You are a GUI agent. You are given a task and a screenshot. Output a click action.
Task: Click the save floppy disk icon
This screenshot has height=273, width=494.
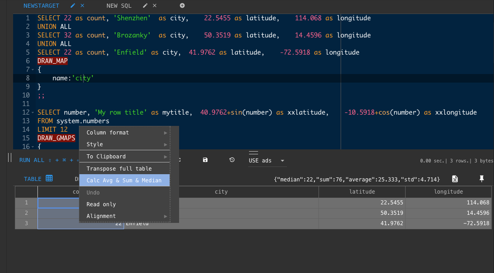click(205, 160)
